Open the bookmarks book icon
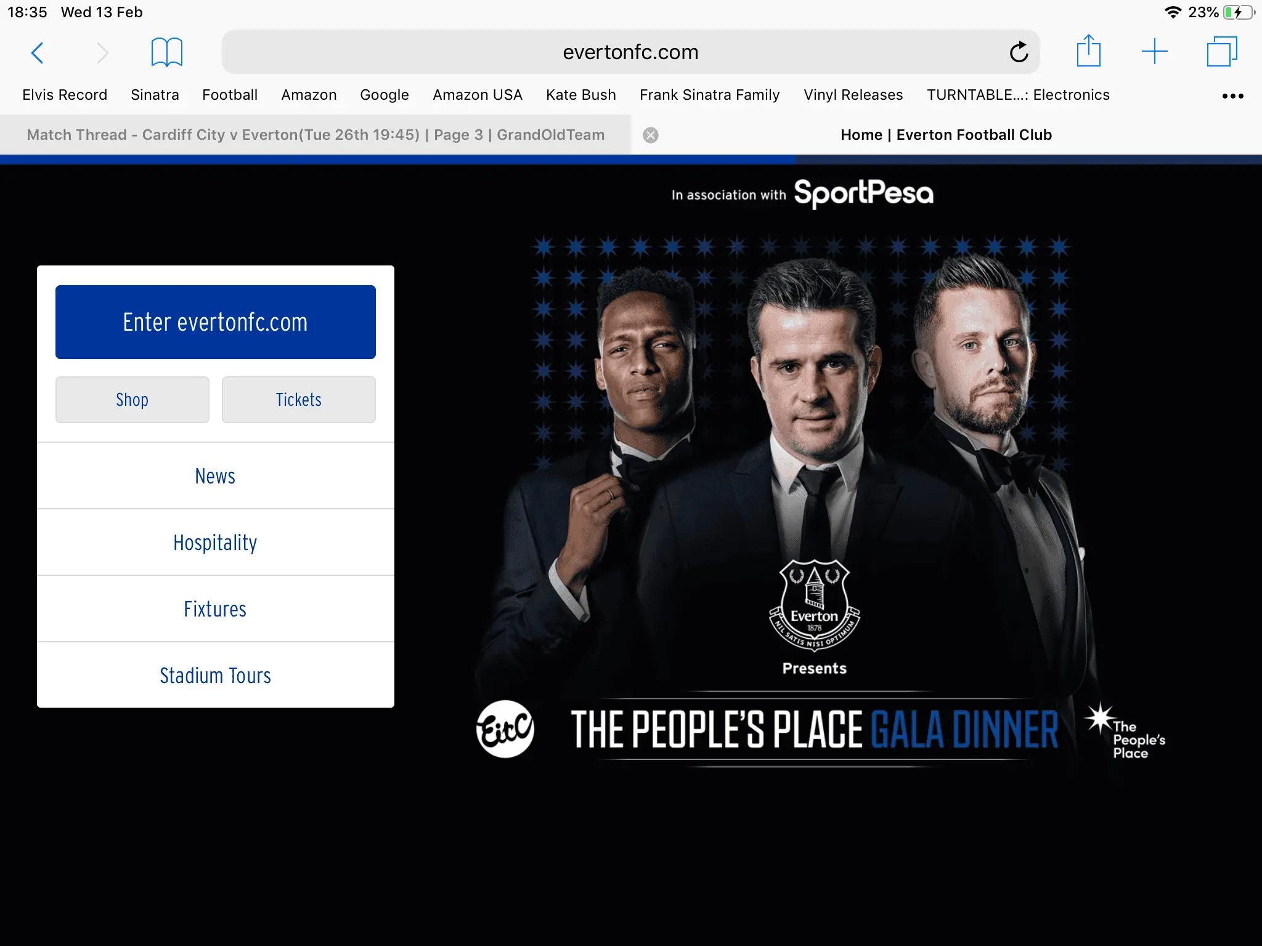 pos(166,52)
